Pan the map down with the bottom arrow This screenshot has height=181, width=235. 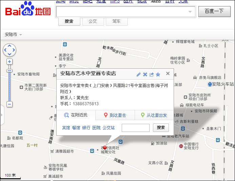click(x=9, y=54)
